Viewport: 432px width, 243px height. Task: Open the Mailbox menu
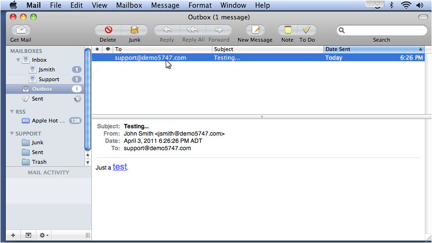pyautogui.click(x=128, y=5)
